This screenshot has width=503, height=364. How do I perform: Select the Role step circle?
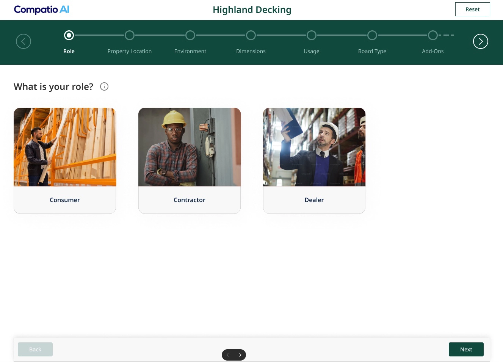point(69,35)
